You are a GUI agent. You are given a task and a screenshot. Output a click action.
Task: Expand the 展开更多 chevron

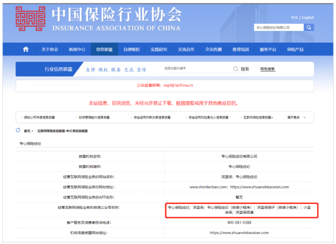305,118
